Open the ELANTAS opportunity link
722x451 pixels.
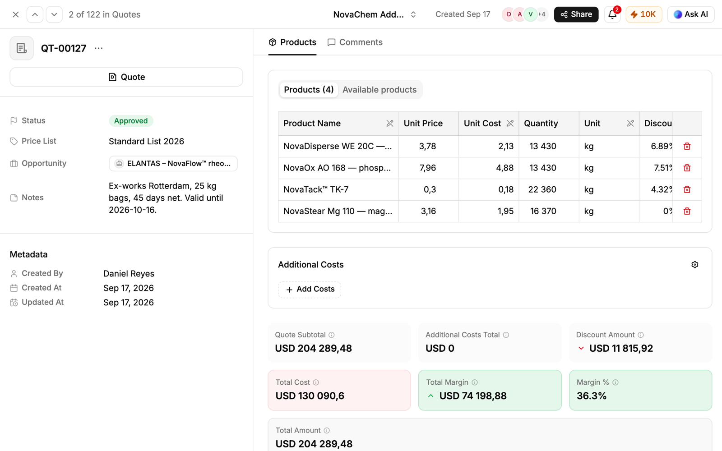[x=173, y=164]
